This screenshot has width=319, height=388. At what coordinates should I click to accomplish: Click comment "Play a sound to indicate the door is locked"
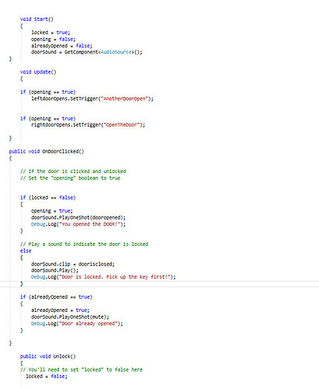(x=84, y=244)
